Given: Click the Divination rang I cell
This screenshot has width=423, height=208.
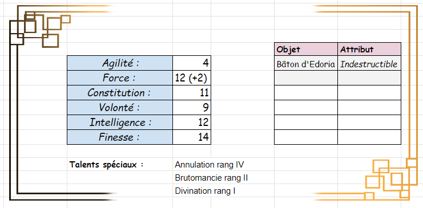Looking at the screenshot, I should tap(205, 191).
